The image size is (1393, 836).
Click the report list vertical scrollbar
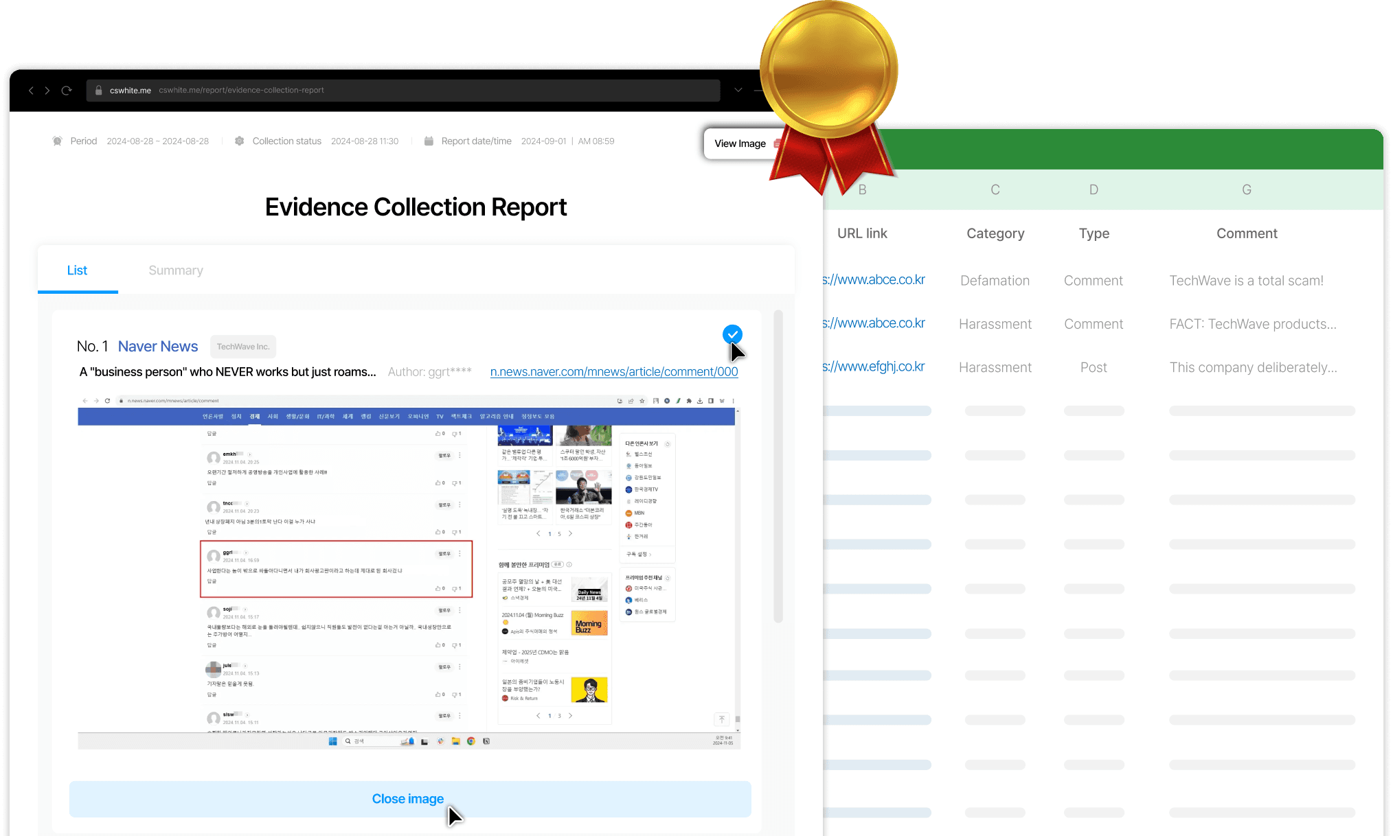pos(778,467)
